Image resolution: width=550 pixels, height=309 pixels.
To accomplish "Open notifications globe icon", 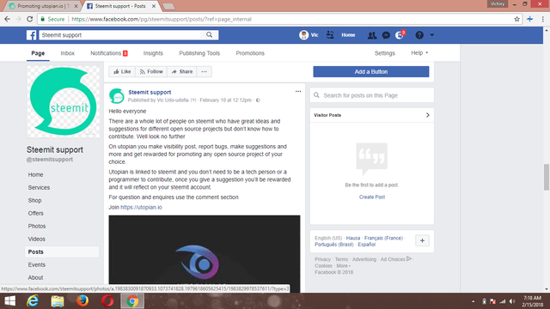I will click(399, 35).
